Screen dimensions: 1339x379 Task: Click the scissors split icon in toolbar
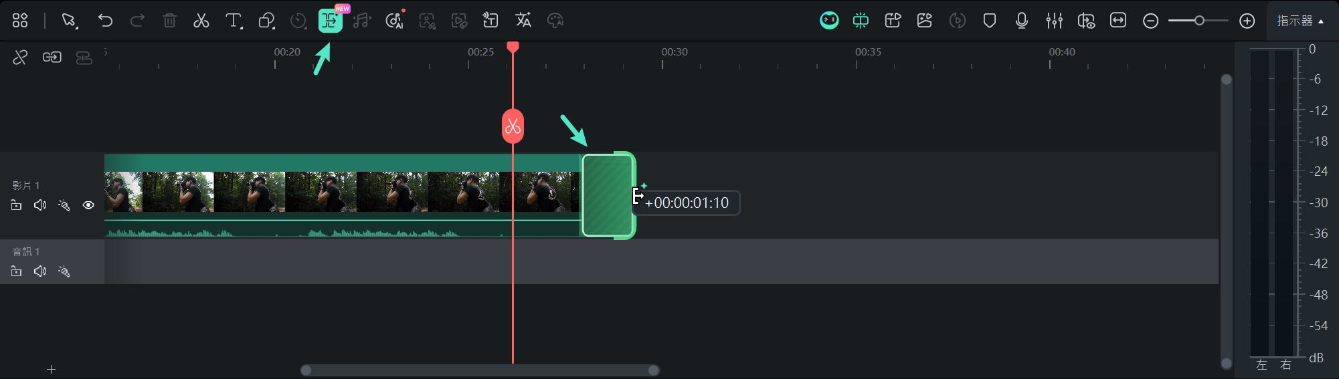[201, 21]
